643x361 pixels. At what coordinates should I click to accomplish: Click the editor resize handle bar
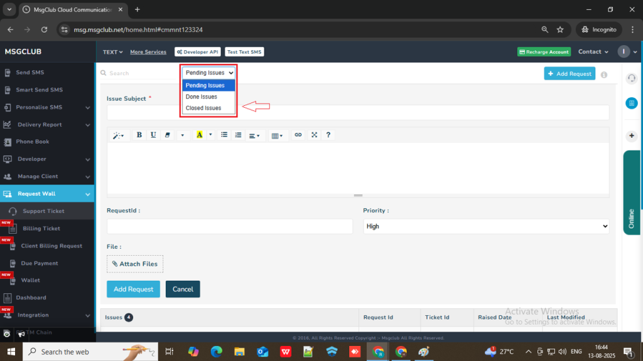[x=358, y=196]
